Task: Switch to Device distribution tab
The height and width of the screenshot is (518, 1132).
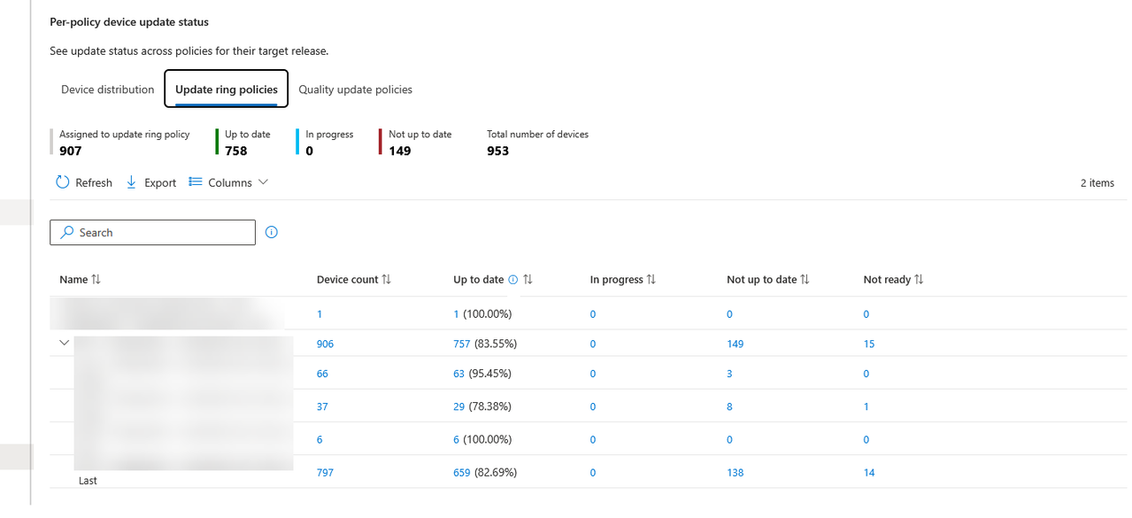Action: coord(107,89)
